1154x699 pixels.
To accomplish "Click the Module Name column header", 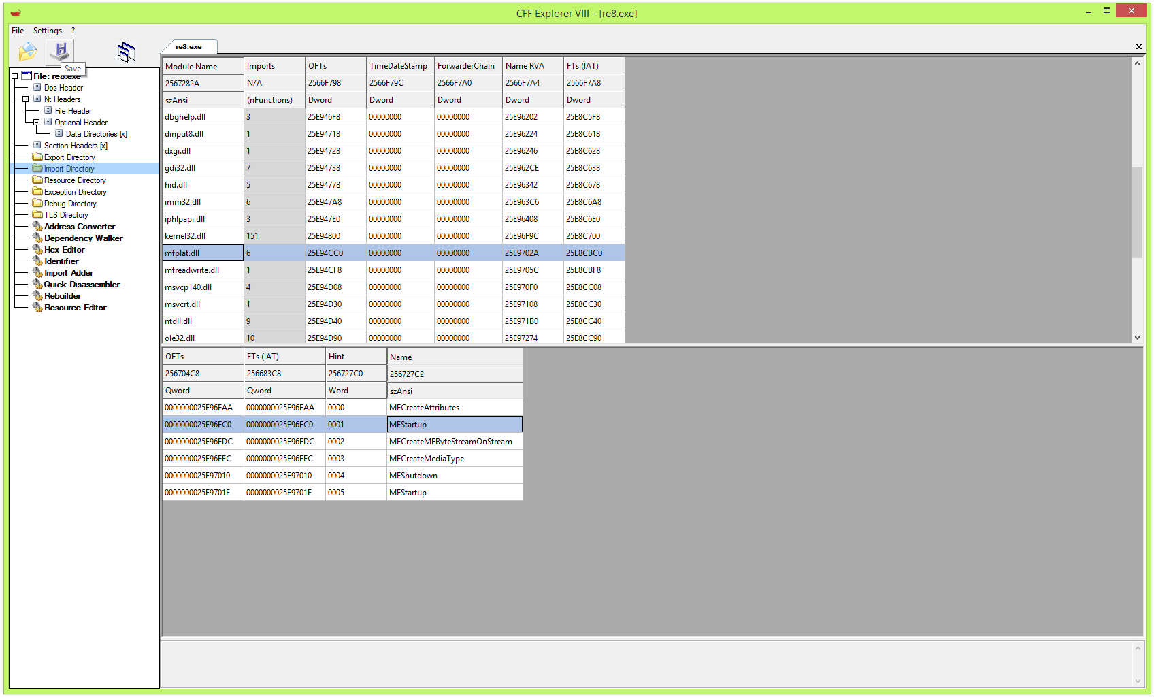I will click(203, 66).
